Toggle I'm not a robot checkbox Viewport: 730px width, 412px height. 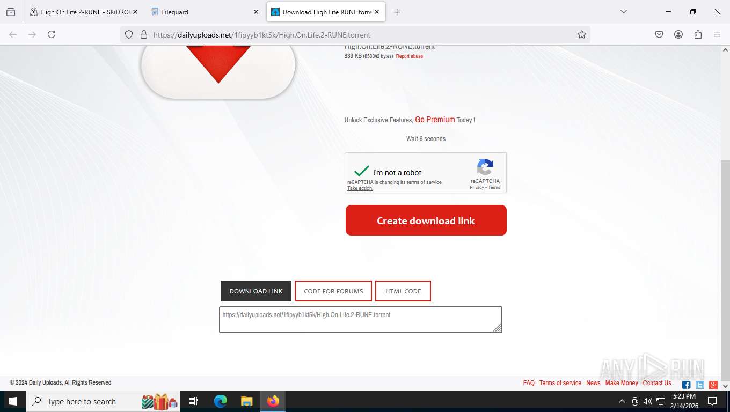tap(362, 172)
